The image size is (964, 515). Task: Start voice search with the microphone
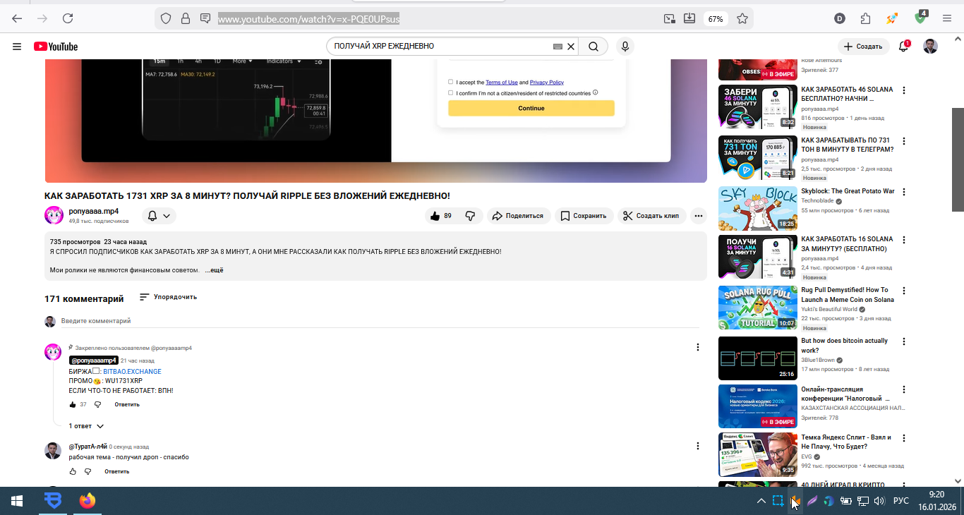625,47
